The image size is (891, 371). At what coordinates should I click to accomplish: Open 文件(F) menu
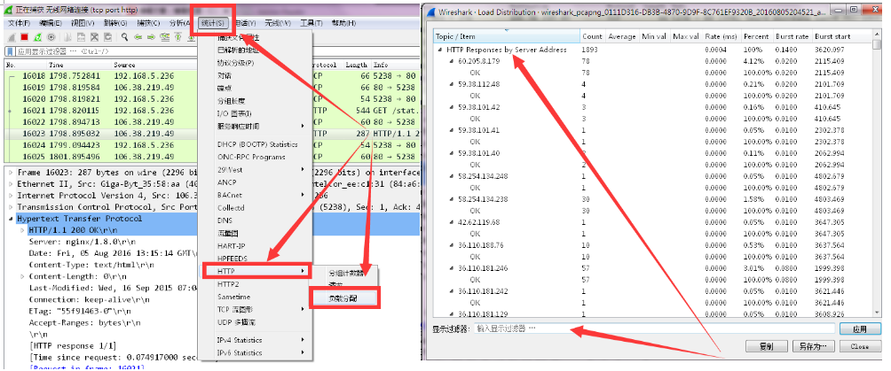point(19,23)
